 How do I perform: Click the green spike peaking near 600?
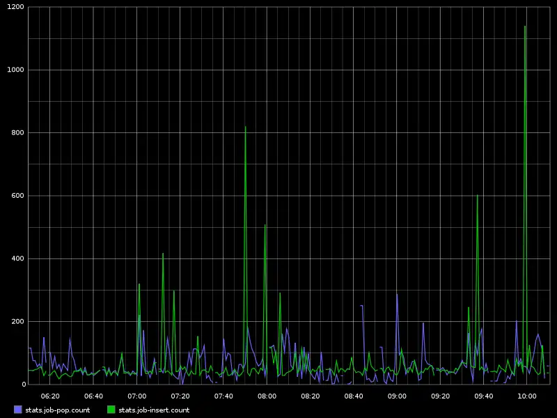coord(477,196)
